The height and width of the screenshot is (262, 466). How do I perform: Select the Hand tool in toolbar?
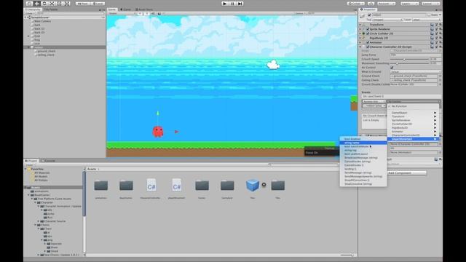[x=29, y=4]
